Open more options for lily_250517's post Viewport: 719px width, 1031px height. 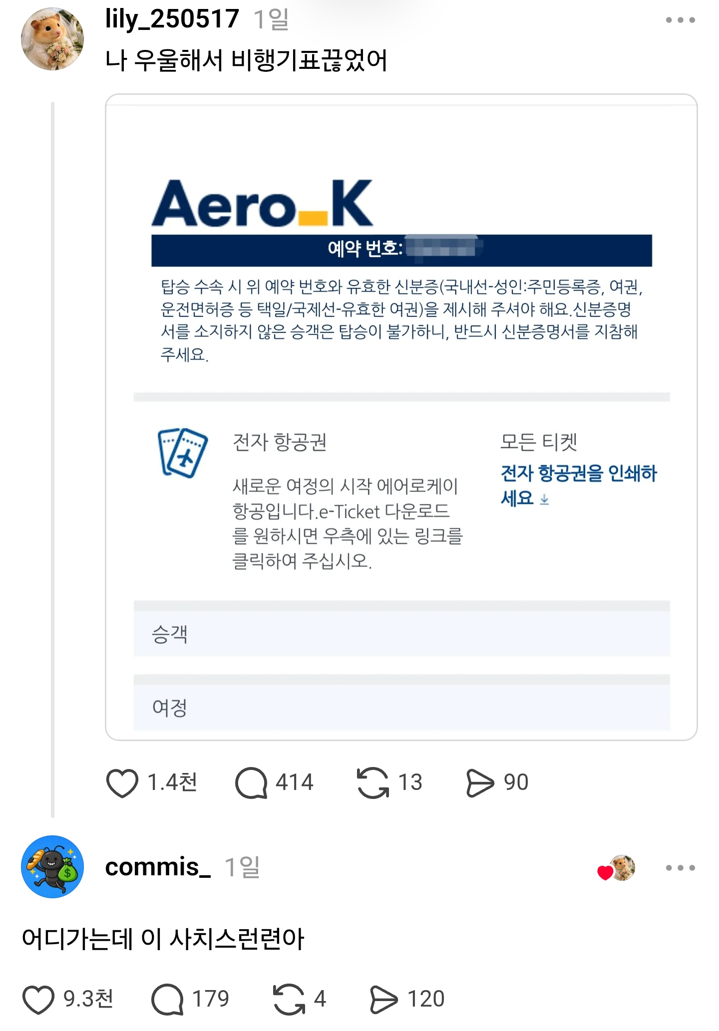pos(680,20)
